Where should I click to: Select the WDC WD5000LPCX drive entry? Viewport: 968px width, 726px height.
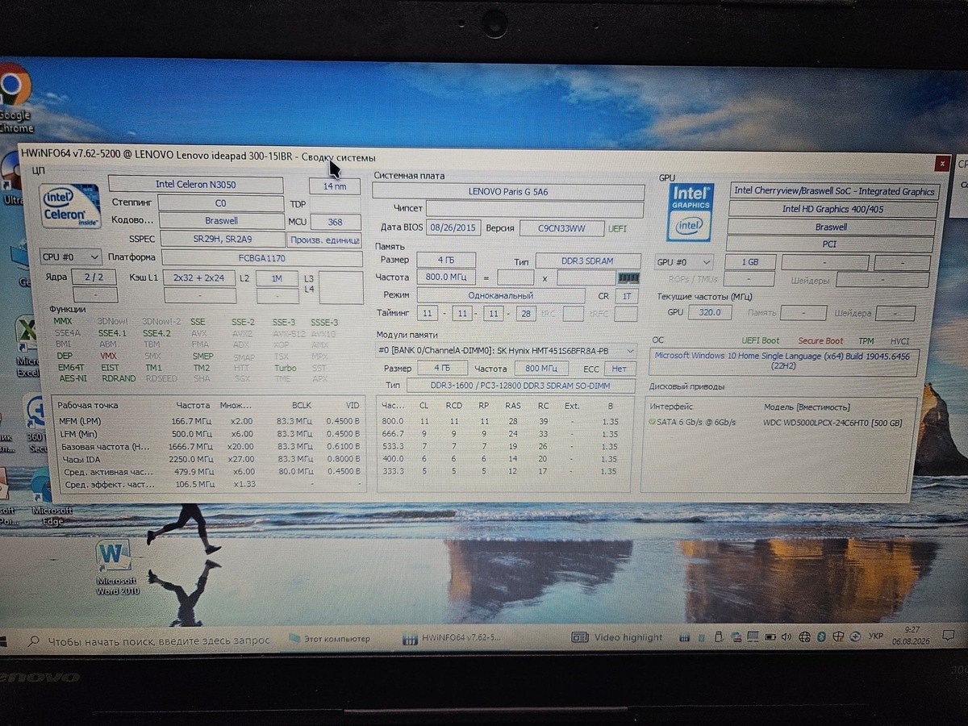click(x=833, y=423)
